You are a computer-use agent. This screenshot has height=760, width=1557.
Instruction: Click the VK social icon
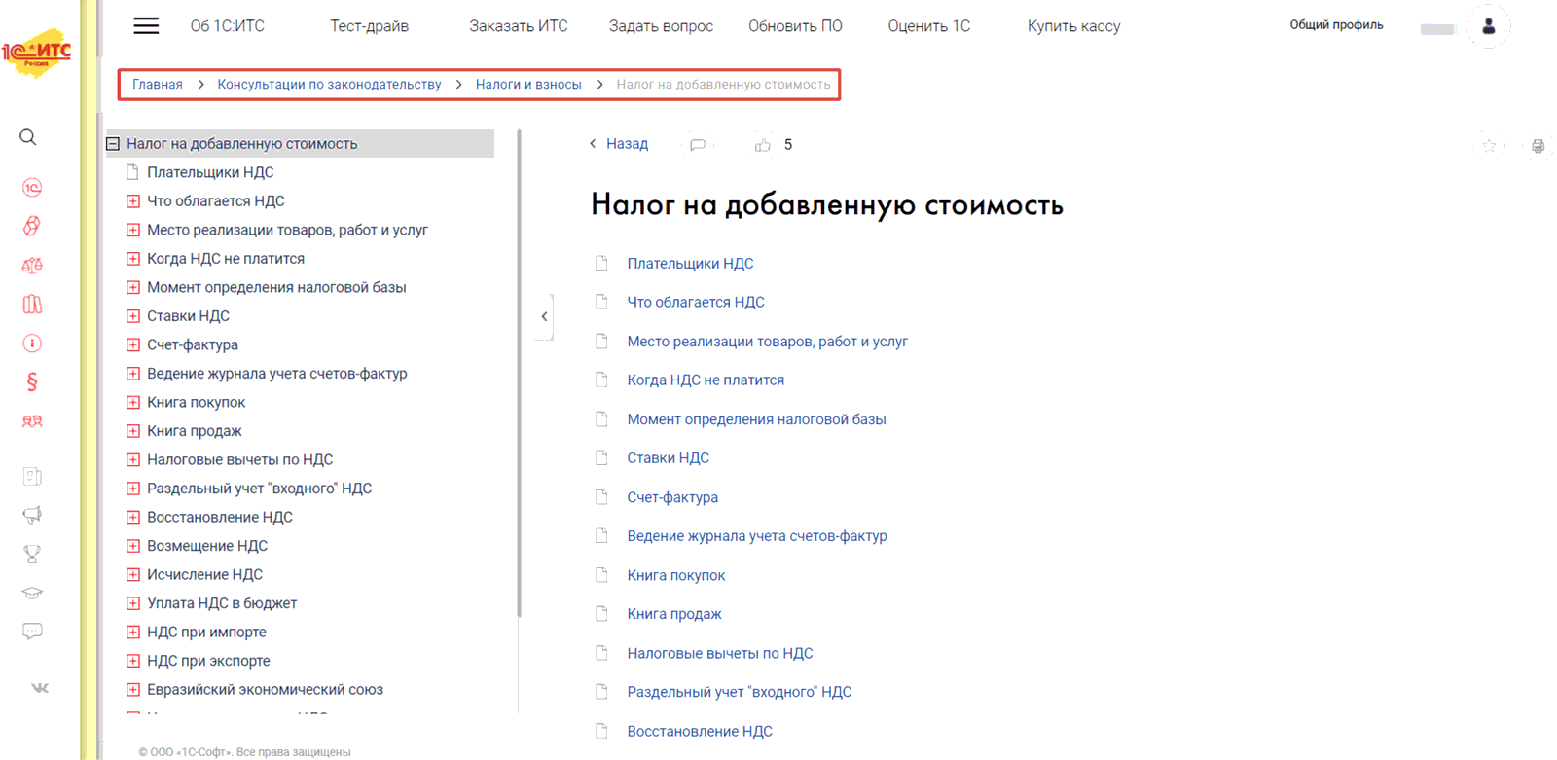coord(40,688)
